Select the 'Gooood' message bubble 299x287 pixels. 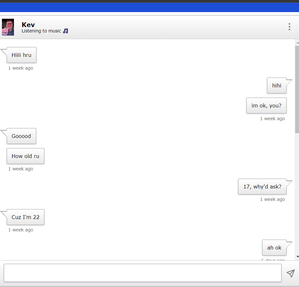21,136
